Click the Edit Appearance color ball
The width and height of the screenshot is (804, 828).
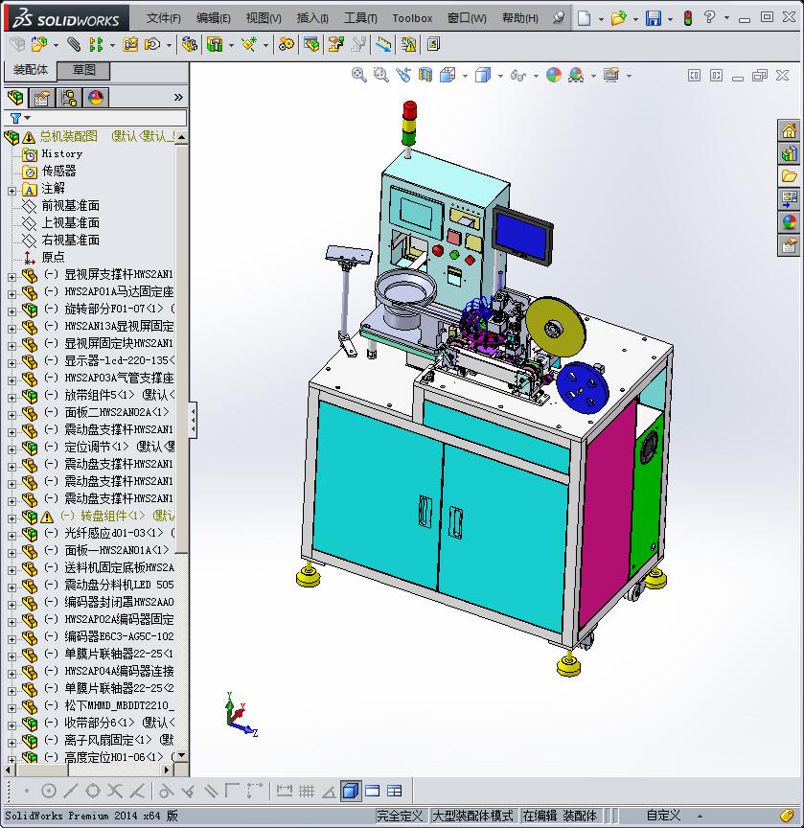(x=554, y=75)
